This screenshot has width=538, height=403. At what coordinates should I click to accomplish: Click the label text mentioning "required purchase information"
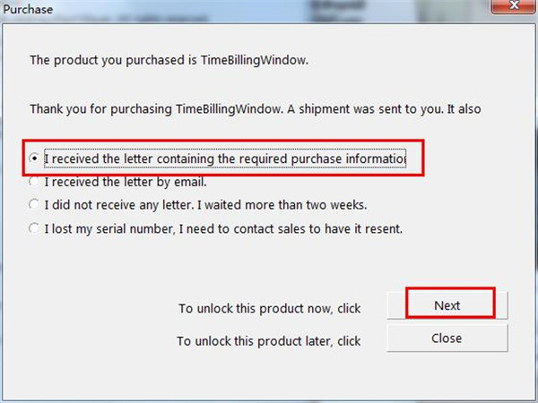click(224, 159)
